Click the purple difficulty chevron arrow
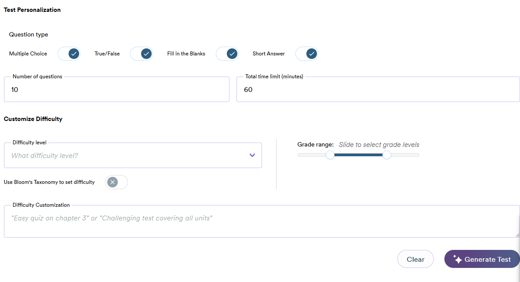Image resolution: width=520 pixels, height=282 pixels. (252, 155)
